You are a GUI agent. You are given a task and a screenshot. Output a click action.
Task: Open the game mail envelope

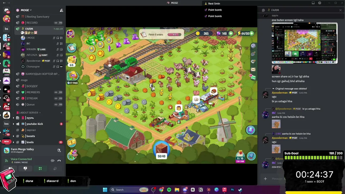pyautogui.click(x=253, y=70)
